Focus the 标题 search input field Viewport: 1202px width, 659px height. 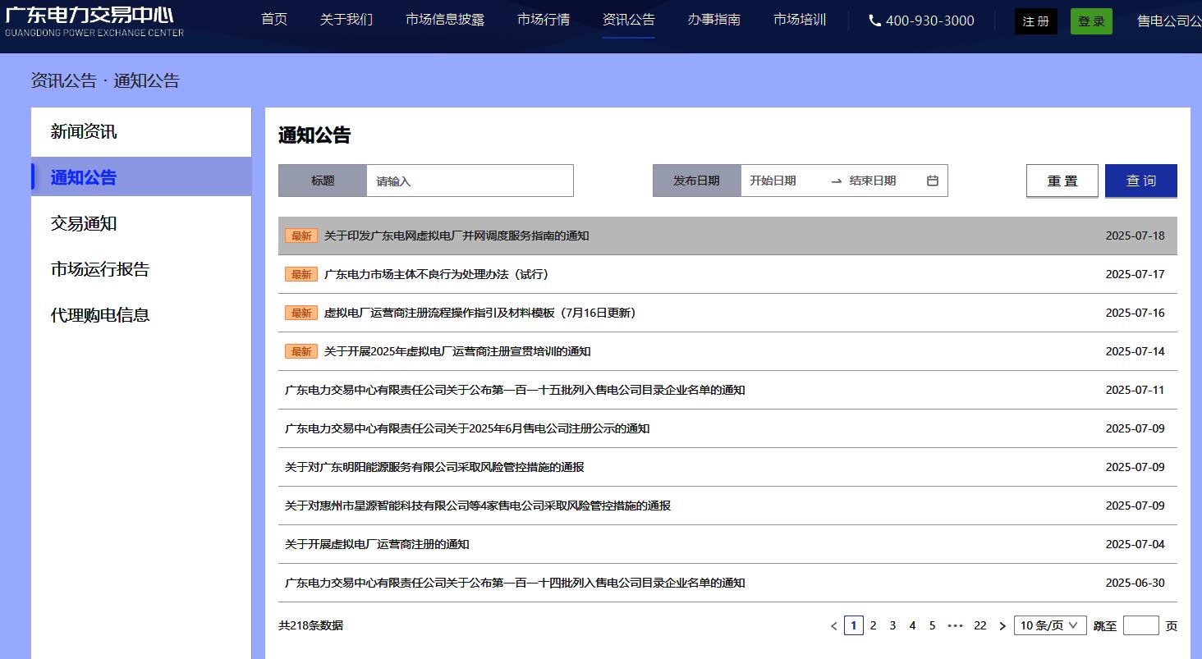coord(470,181)
